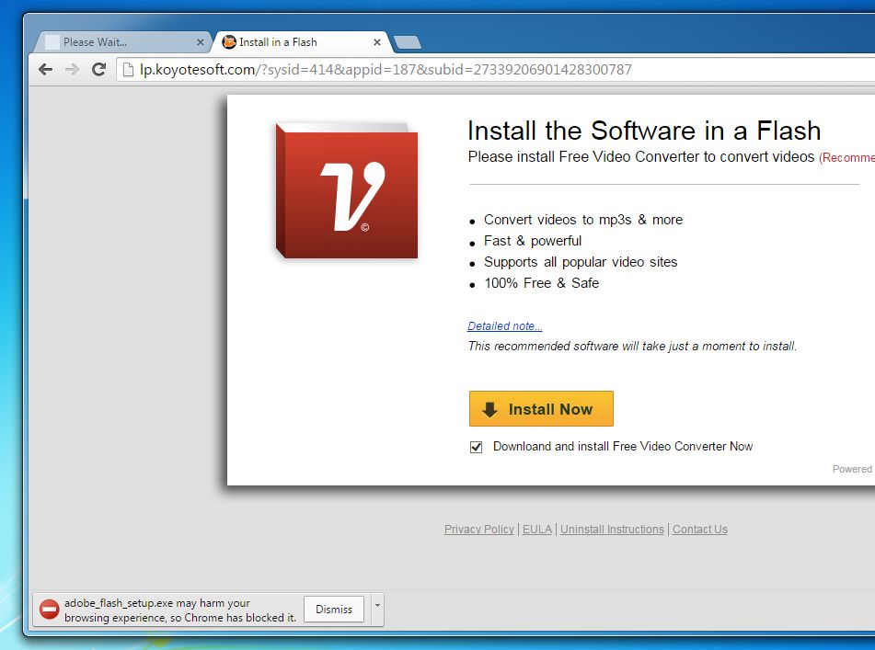The width and height of the screenshot is (875, 650).
Task: Click the Detailed note link
Action: click(x=504, y=325)
